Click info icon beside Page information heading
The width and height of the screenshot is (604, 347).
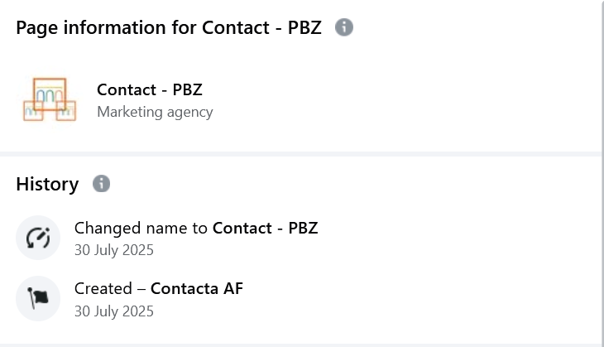pyautogui.click(x=344, y=27)
